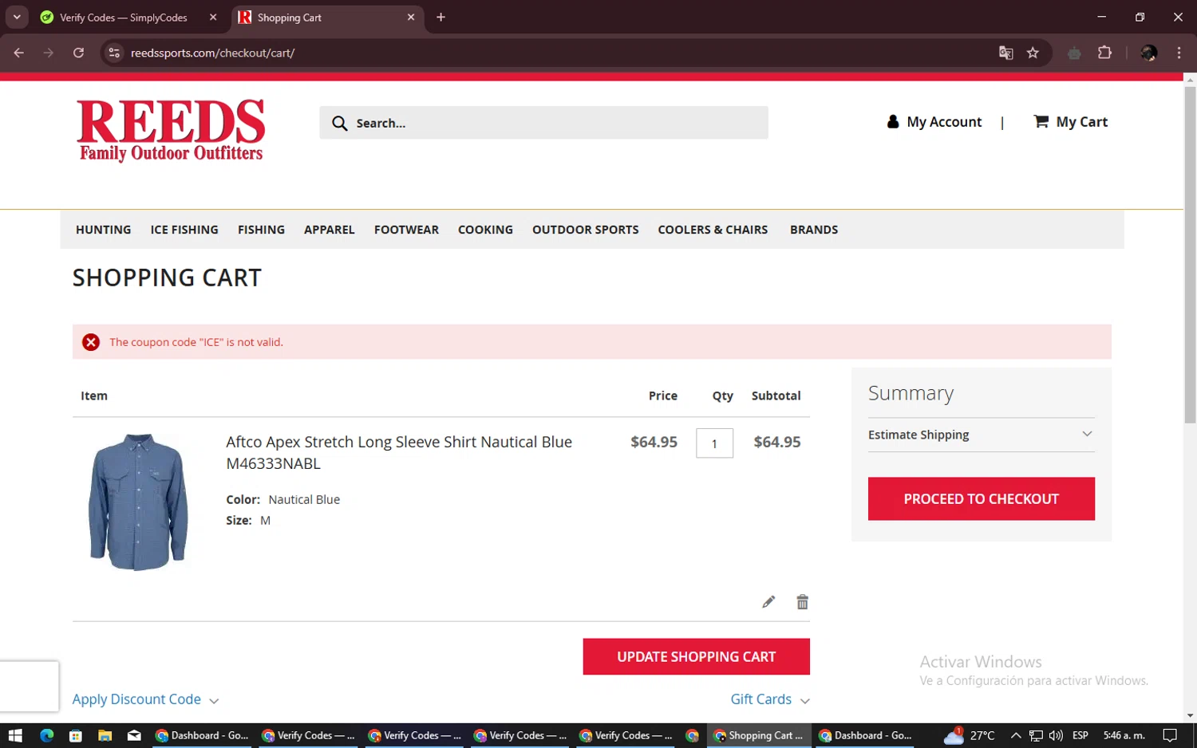This screenshot has width=1197, height=748.
Task: Open the Chrome extensions puzzle icon
Action: 1104,53
